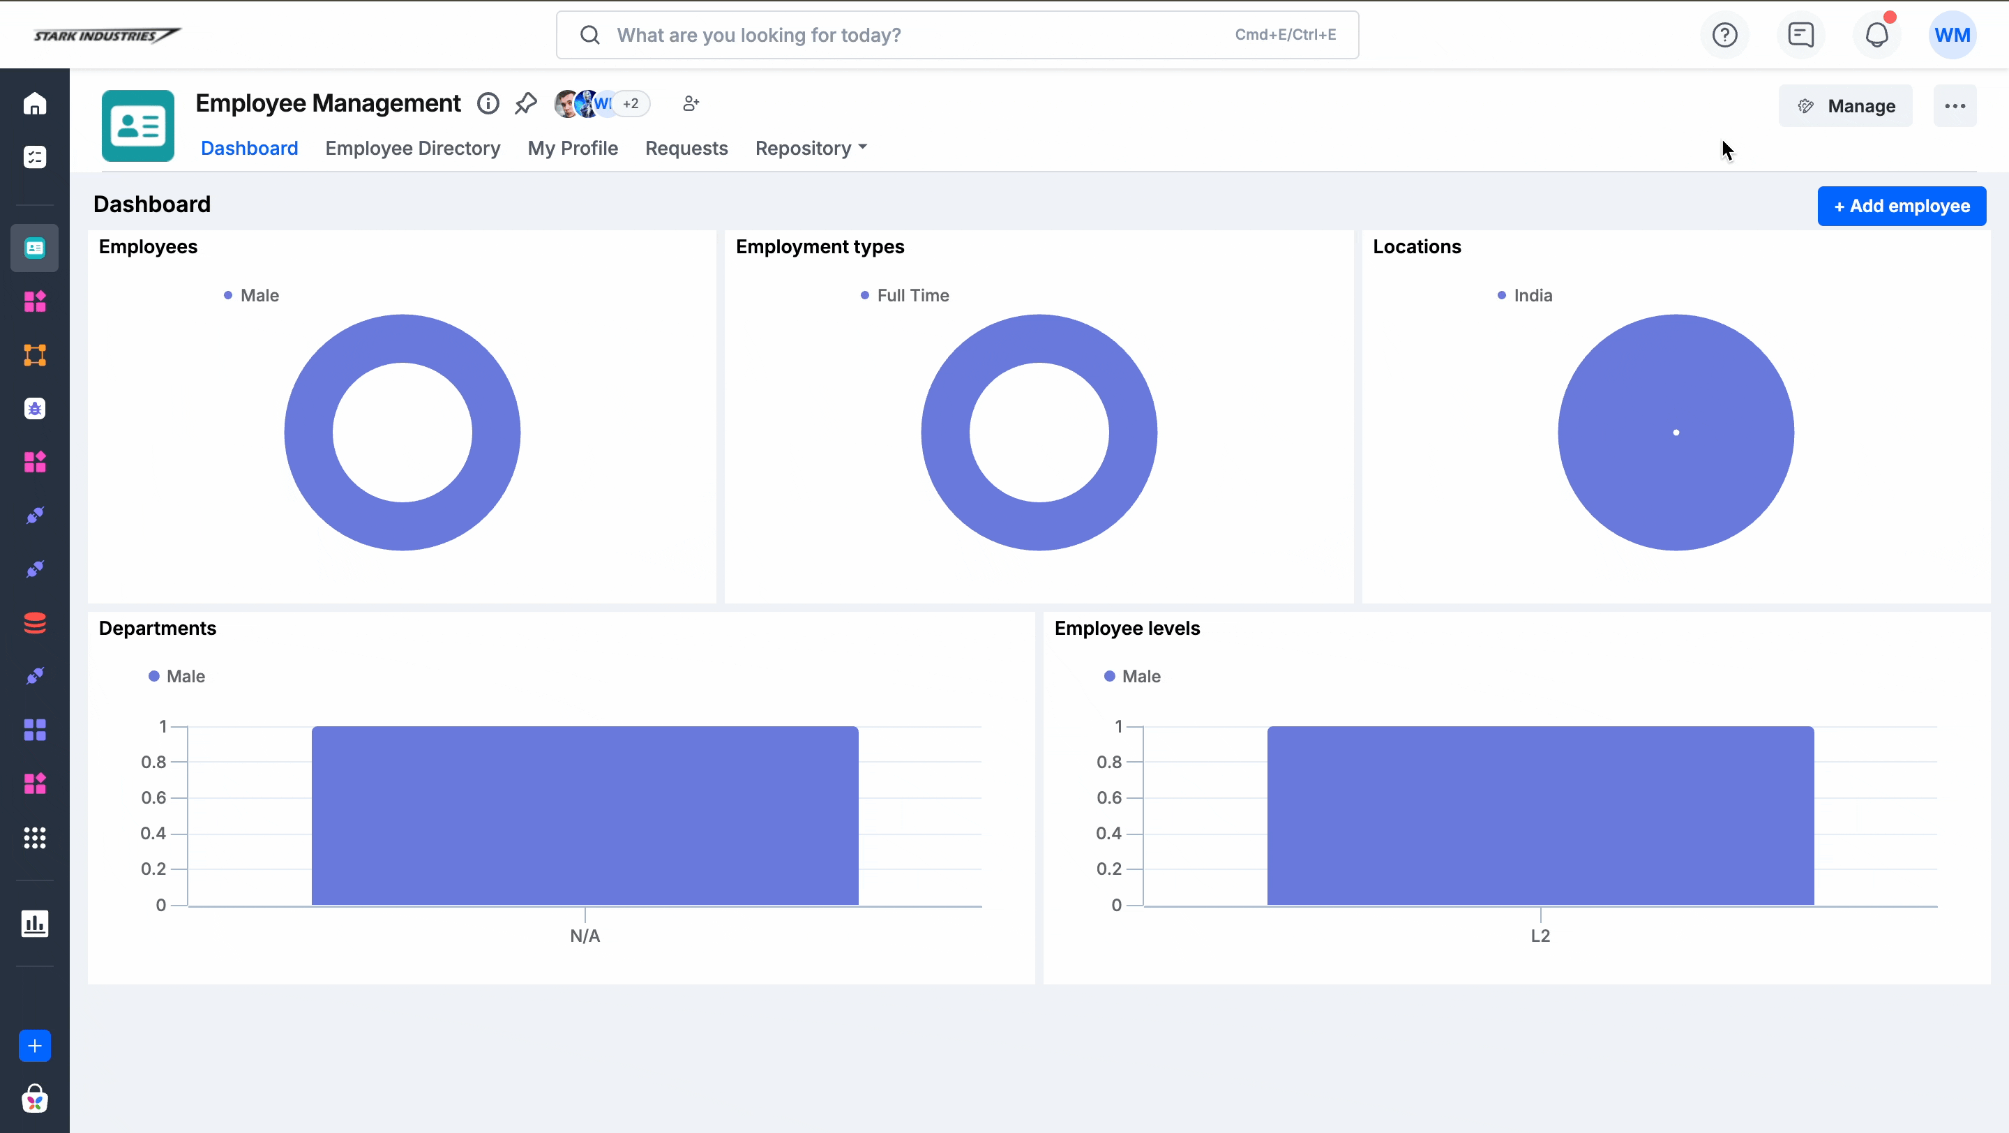Open the chat messages icon
2009x1133 pixels.
click(x=1800, y=35)
